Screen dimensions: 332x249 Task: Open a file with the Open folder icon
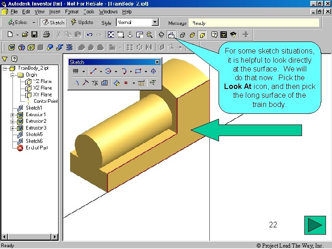coord(25,34)
